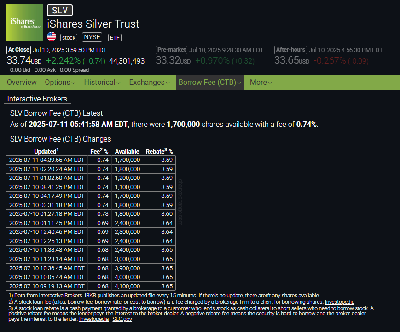Select the Interactive Brokers tab
This screenshot has height=332, width=400.
point(37,99)
